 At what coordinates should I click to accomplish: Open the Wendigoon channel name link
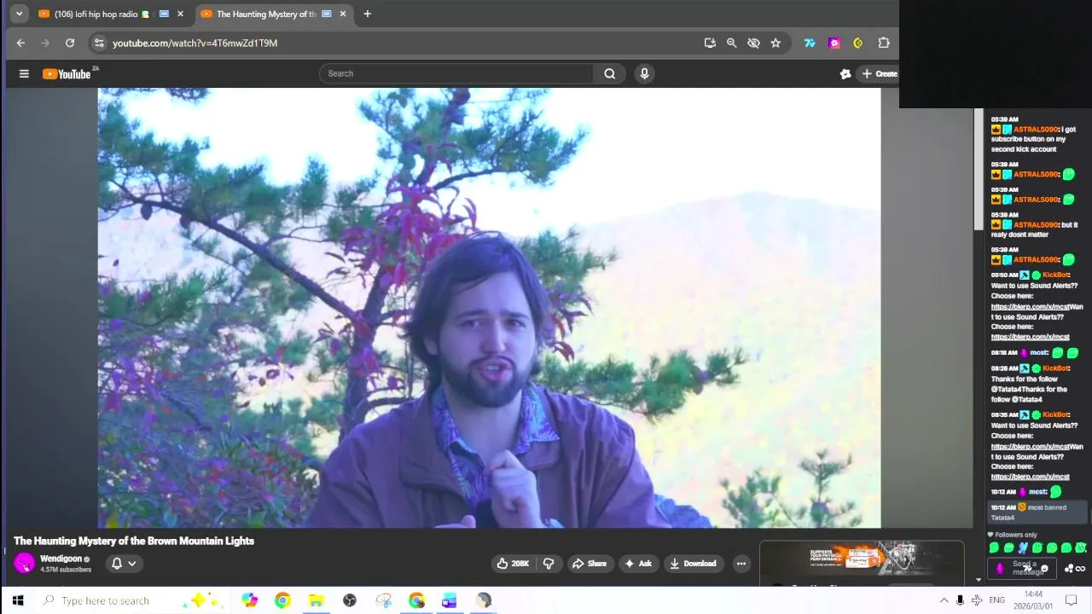coord(61,559)
